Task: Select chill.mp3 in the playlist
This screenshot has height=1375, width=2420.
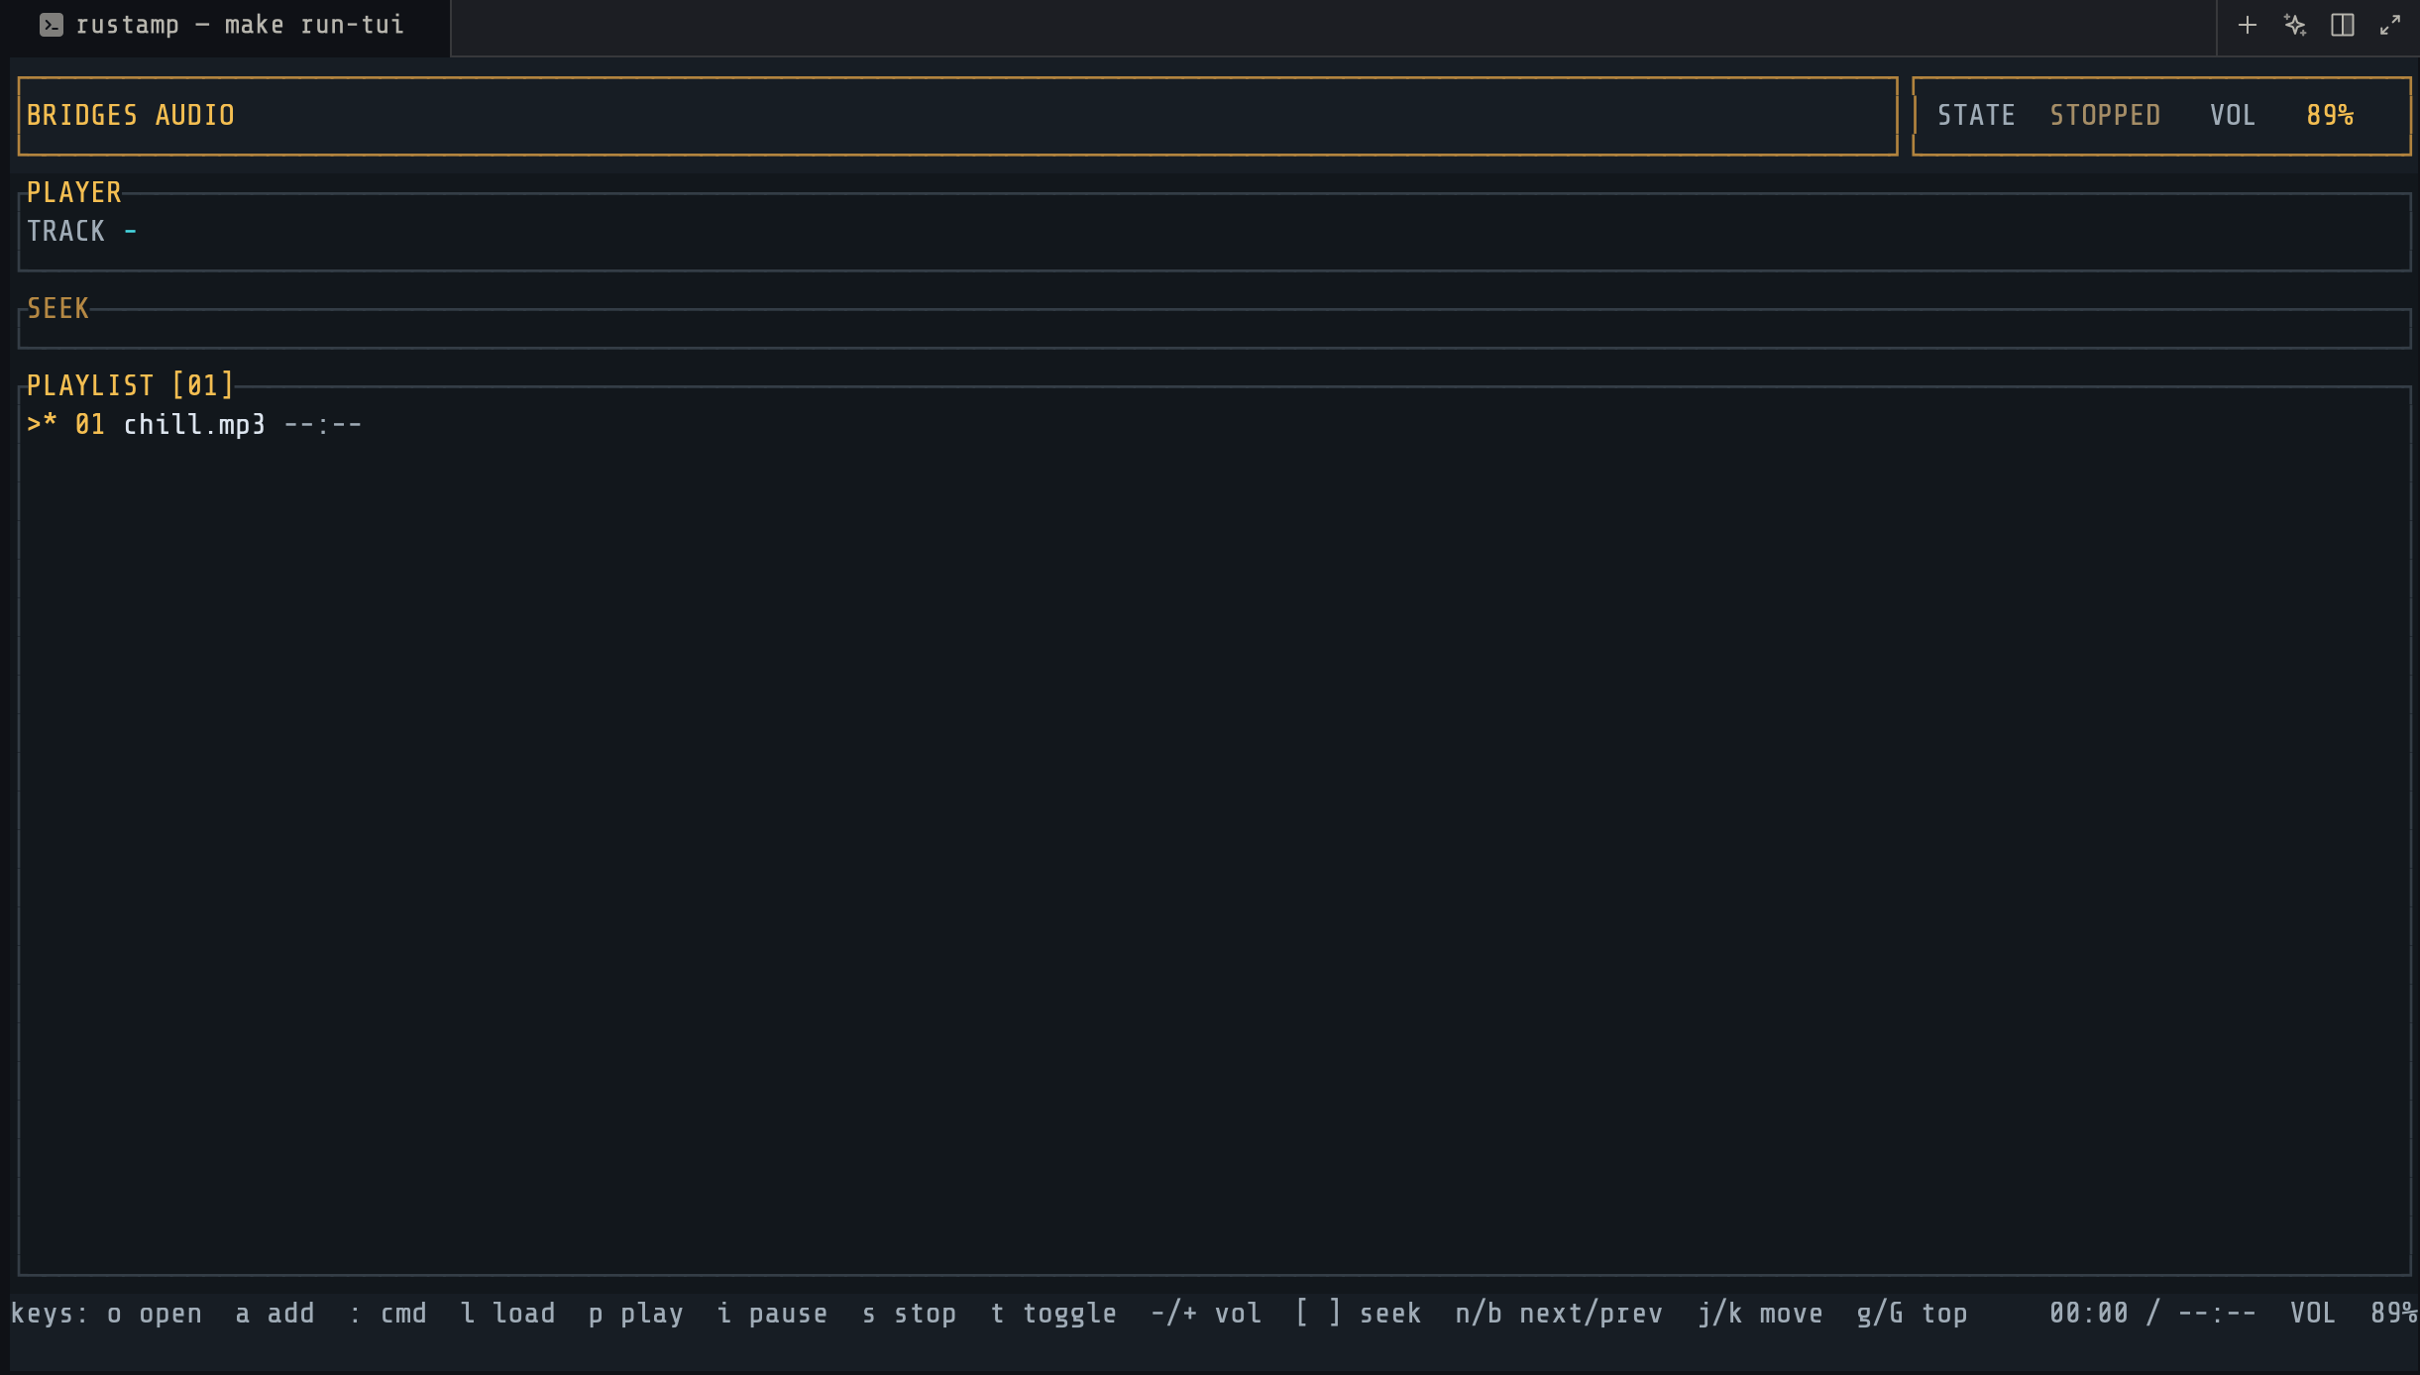Action: (194, 425)
